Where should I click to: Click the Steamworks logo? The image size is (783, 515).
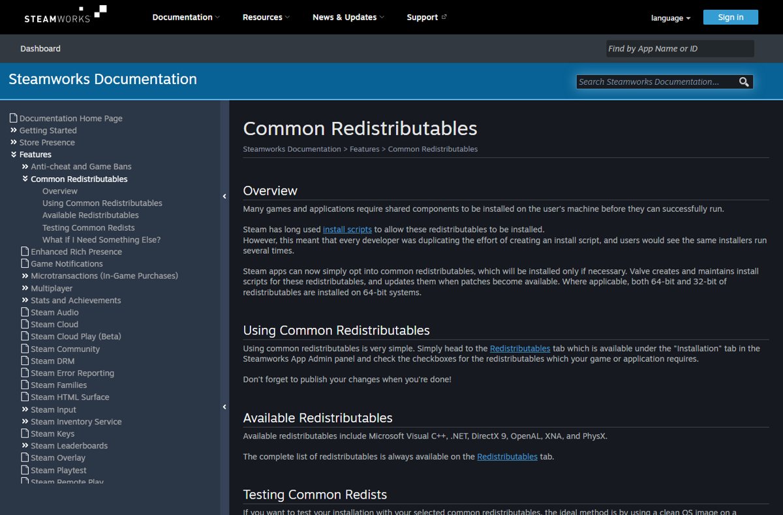65,14
